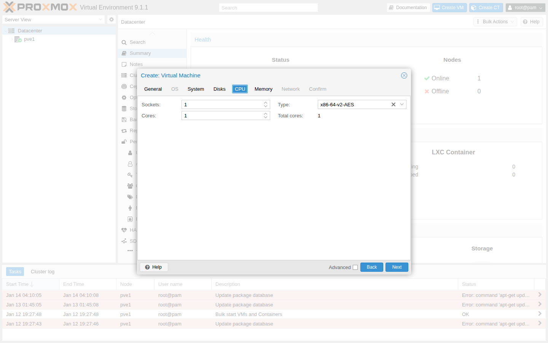
Task: Click the Ceph icon in the sidebar
Action: coord(124,86)
